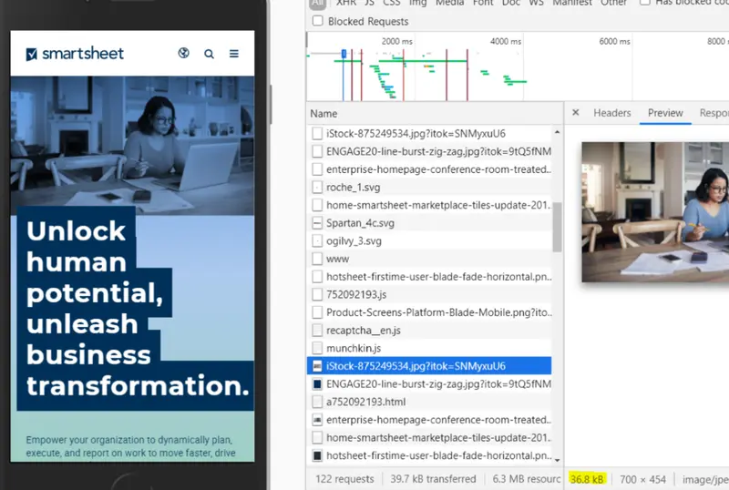Image resolution: width=729 pixels, height=490 pixels.
Task: Click the 2000 ms marker on the timeline
Action: coord(395,42)
